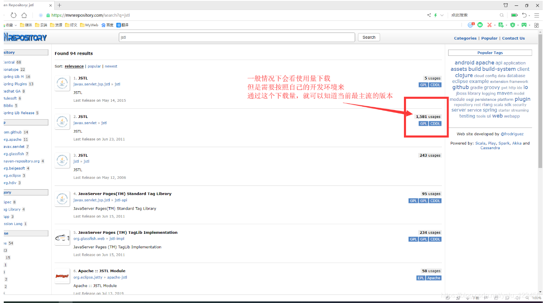
Task: Open the dropdown next to the undo arrow
Action: [529, 15]
